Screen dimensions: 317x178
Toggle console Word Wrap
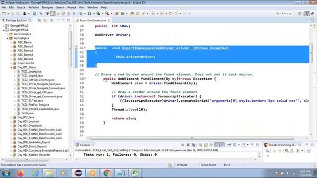pos(211,145)
